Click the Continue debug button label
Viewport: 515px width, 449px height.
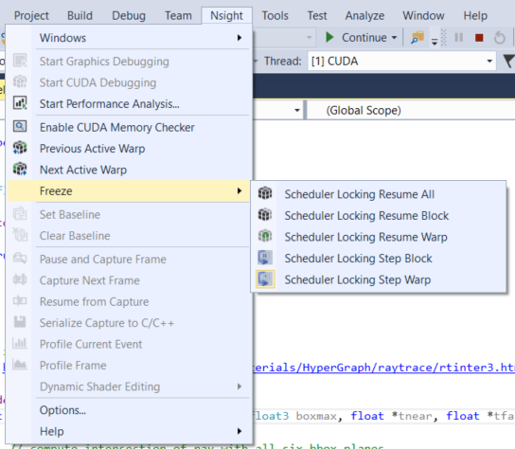(x=364, y=38)
